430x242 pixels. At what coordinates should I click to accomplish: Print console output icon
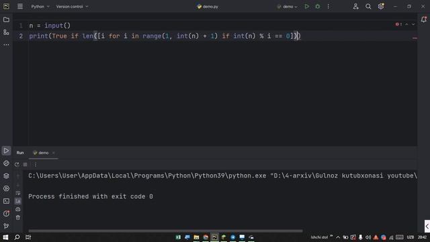coord(18,209)
